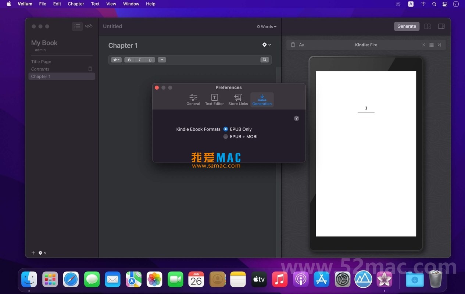The height and width of the screenshot is (294, 465).
Task: Click the Kindle: Fire device label
Action: [366, 45]
